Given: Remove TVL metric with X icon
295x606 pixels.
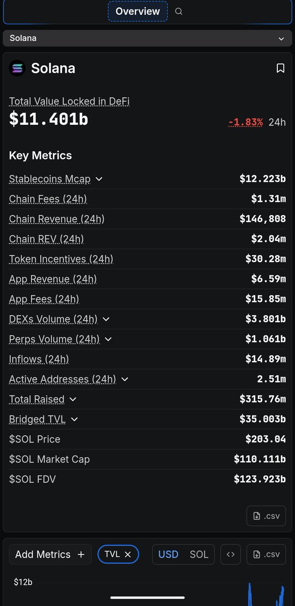Looking at the screenshot, I should tap(128, 554).
